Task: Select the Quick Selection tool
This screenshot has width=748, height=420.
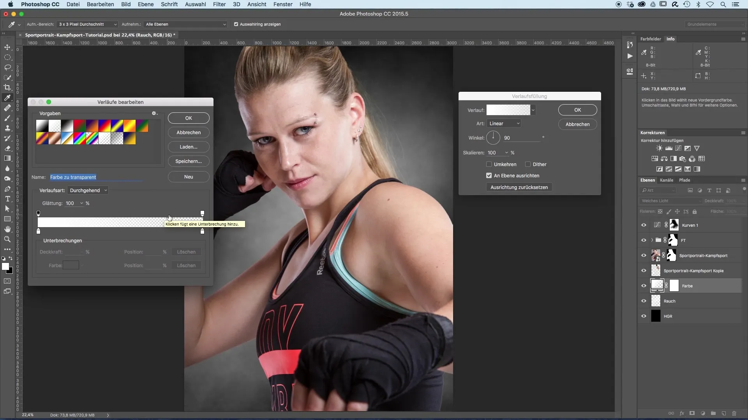Action: pyautogui.click(x=7, y=77)
